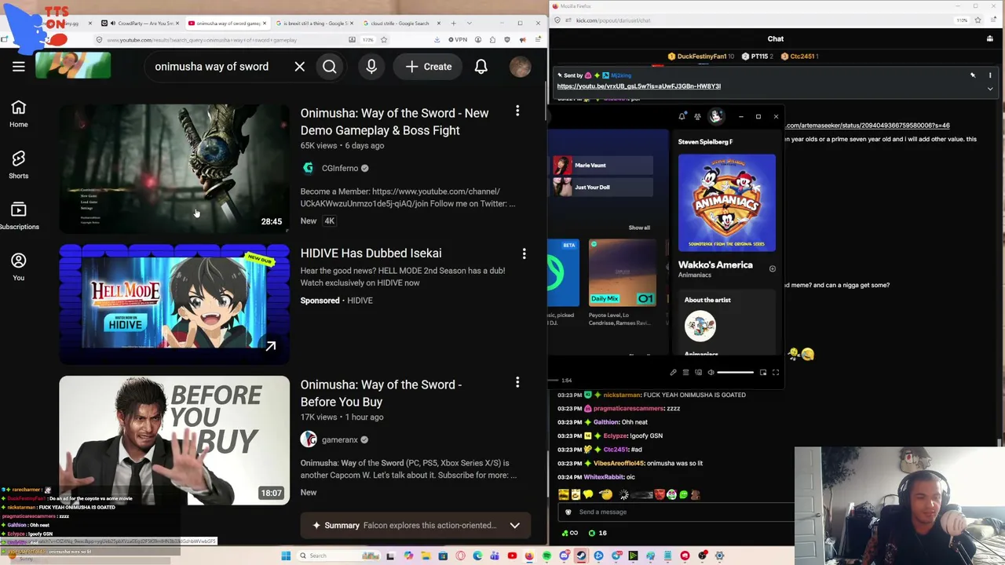Screen dimensions: 1005x565
Task: Open Spotify connect to a device
Action: click(x=698, y=373)
